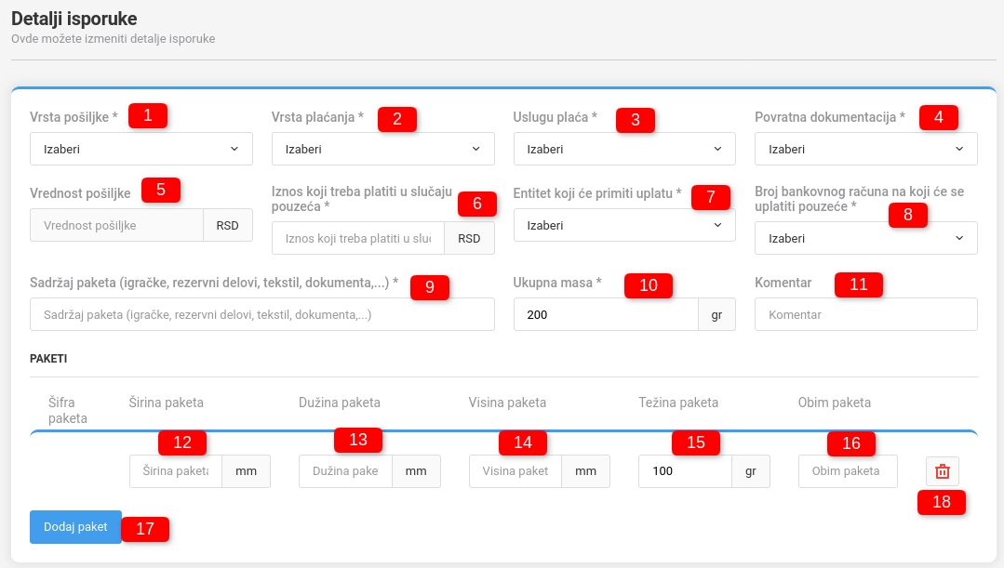The image size is (1004, 568).
Task: Select the Visina paketa input field
Action: (x=515, y=471)
